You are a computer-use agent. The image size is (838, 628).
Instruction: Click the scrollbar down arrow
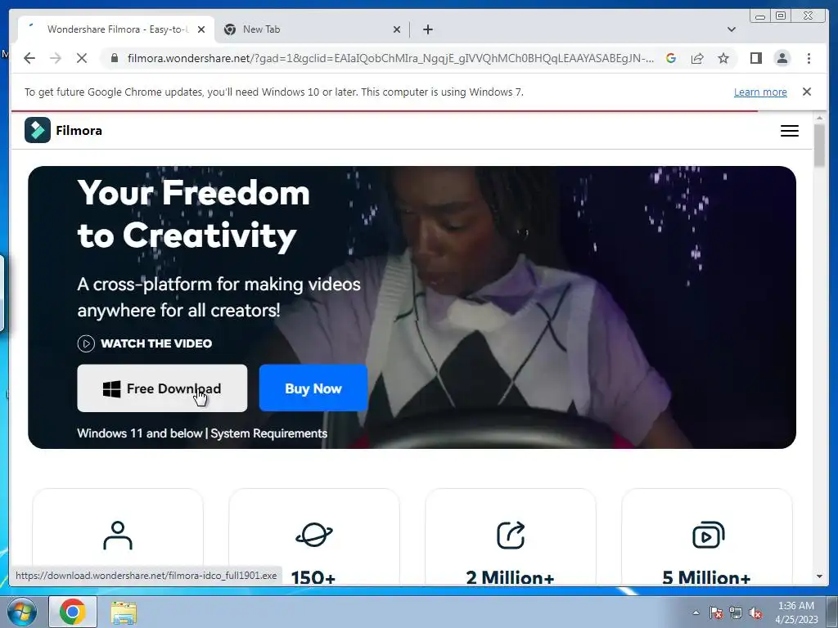(819, 576)
